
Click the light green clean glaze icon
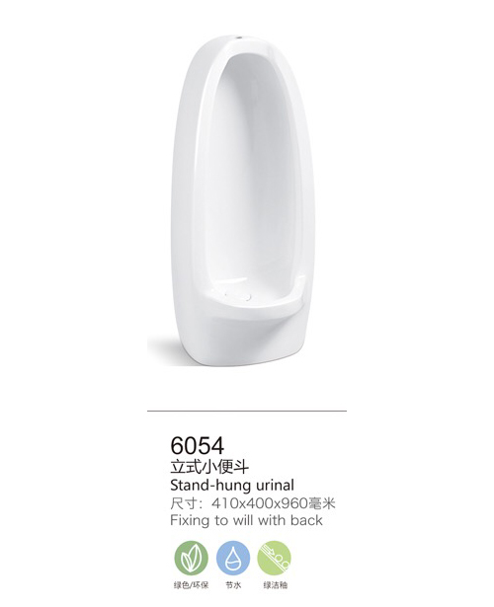(x=275, y=558)
